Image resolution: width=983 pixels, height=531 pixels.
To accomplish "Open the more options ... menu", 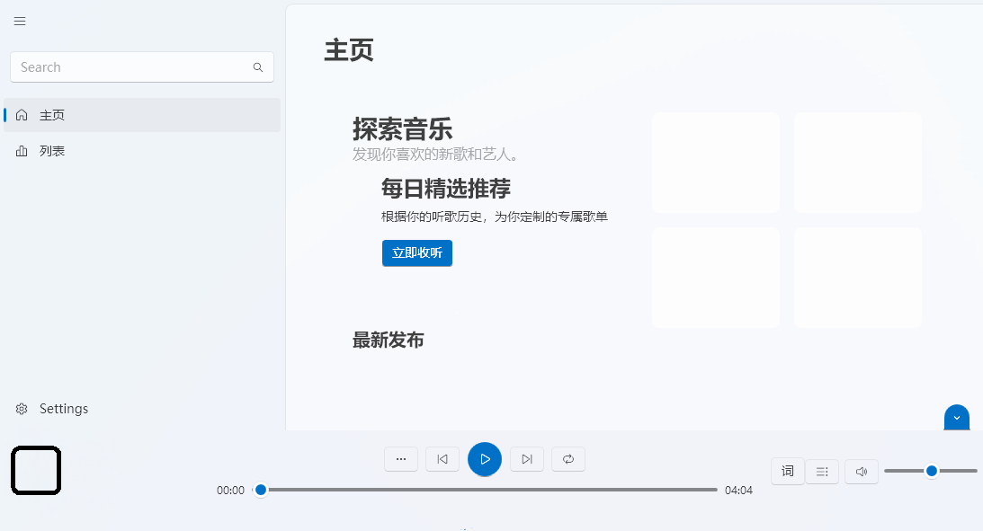I will tap(401, 458).
